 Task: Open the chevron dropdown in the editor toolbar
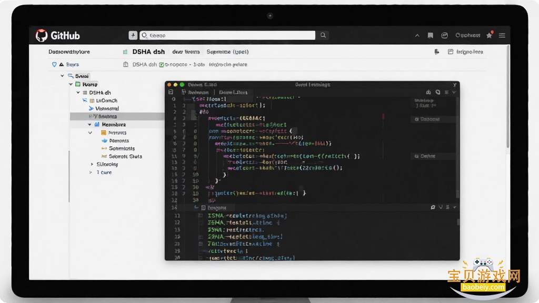pos(454,92)
